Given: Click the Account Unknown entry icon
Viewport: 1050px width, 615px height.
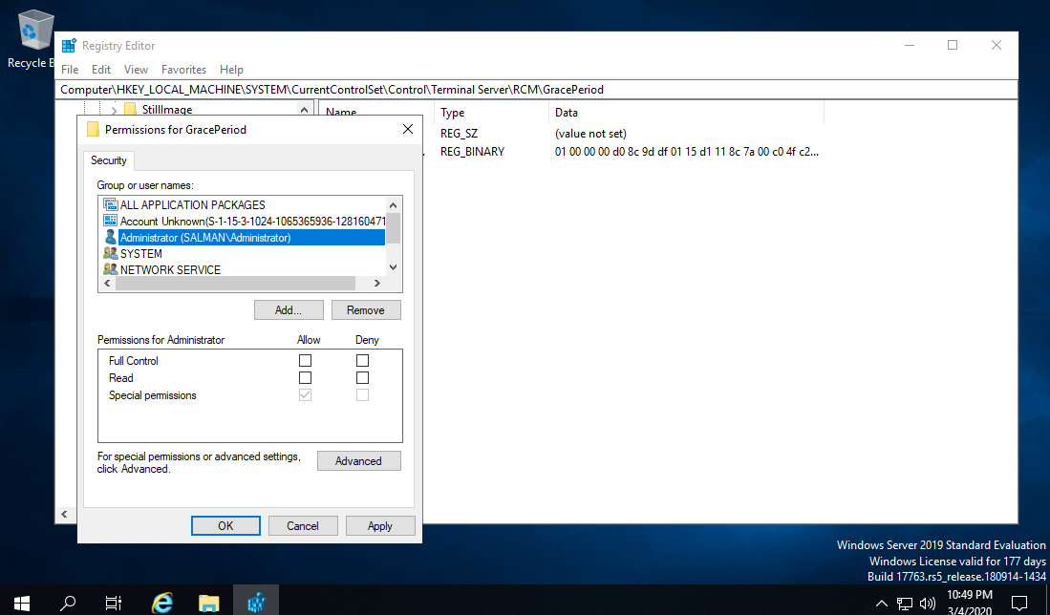Looking at the screenshot, I should [x=111, y=221].
